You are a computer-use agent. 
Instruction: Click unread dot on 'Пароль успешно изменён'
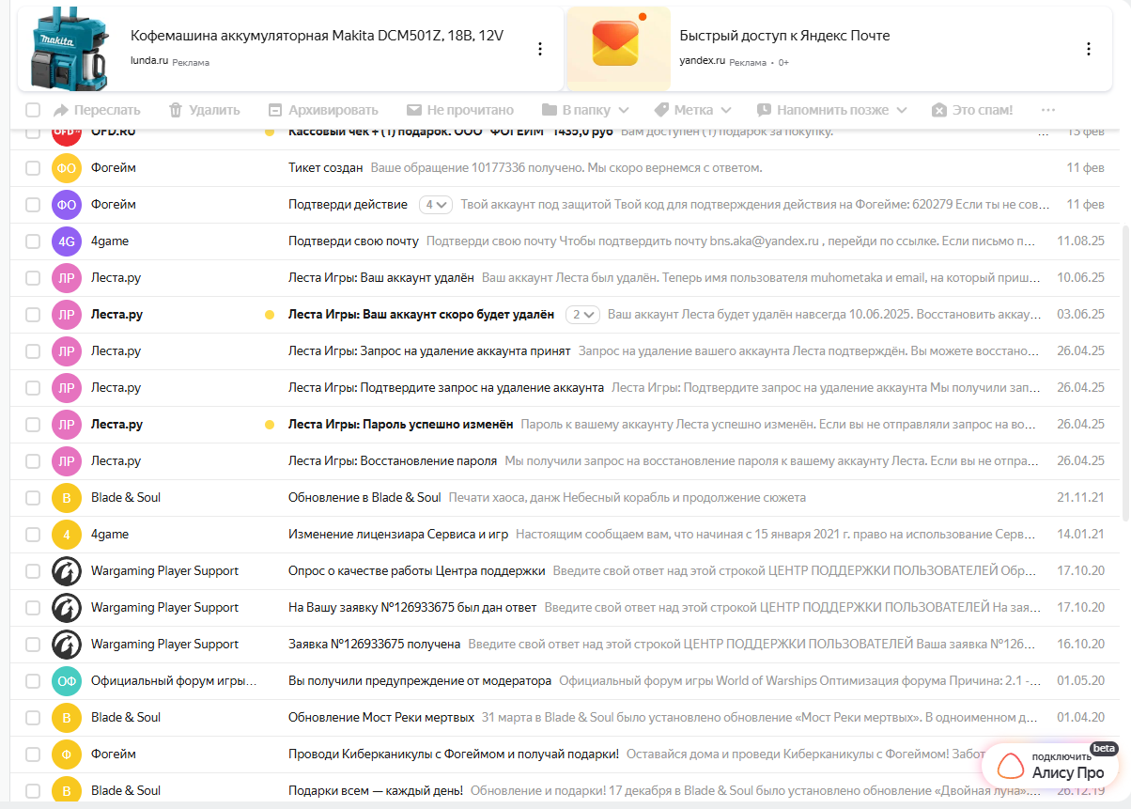pyautogui.click(x=270, y=425)
